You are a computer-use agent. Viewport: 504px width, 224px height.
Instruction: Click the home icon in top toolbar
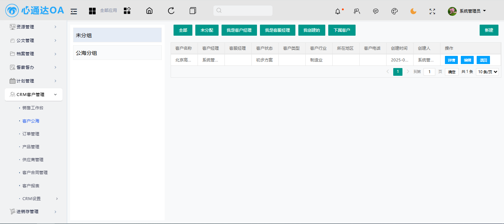click(149, 11)
